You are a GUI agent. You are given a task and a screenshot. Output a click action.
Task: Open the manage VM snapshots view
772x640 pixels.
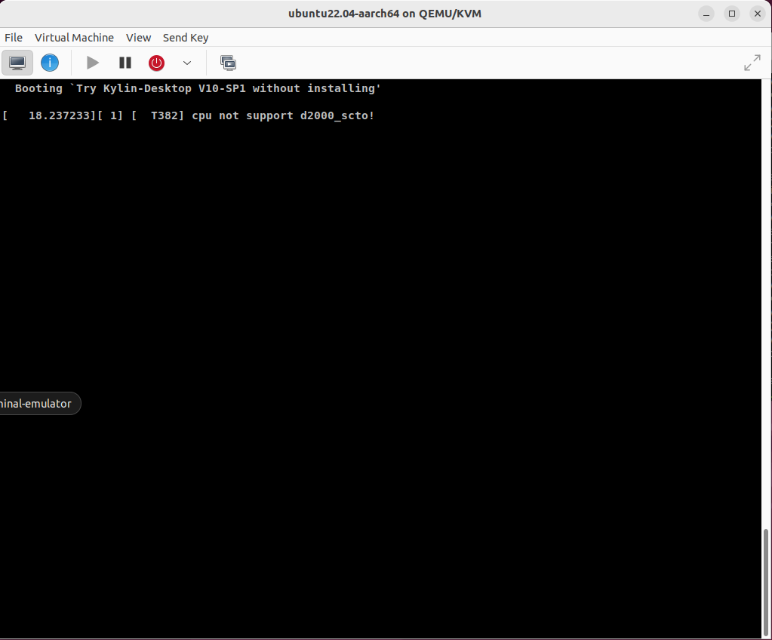pyautogui.click(x=229, y=63)
